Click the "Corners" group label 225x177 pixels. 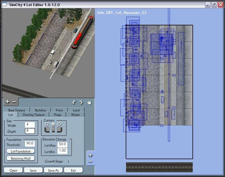(49, 120)
